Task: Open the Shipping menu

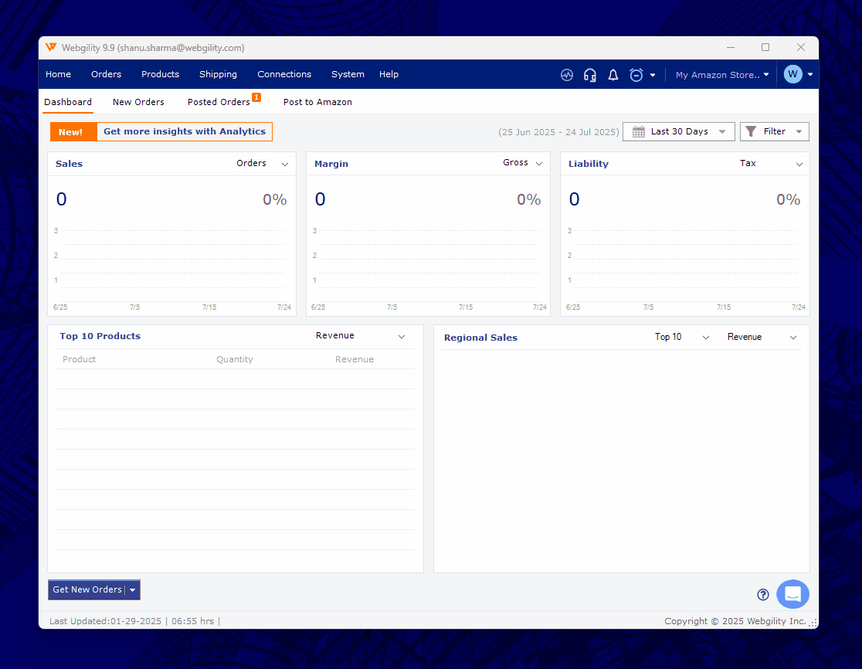Action: [218, 74]
